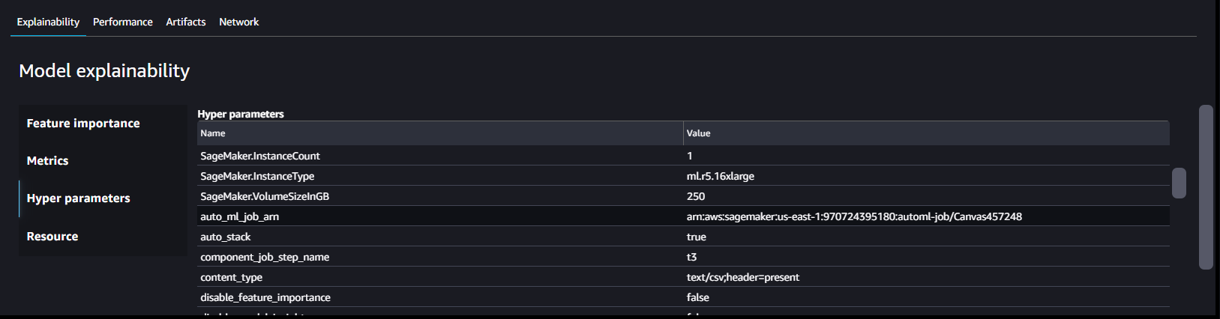Click the Value column header
Viewport: 1220px width, 319px height.
(x=926, y=133)
